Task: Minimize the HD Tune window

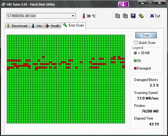Action: click(x=142, y=3)
